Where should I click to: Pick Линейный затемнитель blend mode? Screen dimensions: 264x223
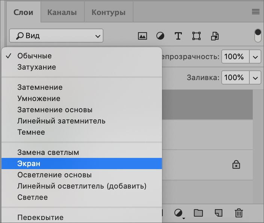coord(82,121)
